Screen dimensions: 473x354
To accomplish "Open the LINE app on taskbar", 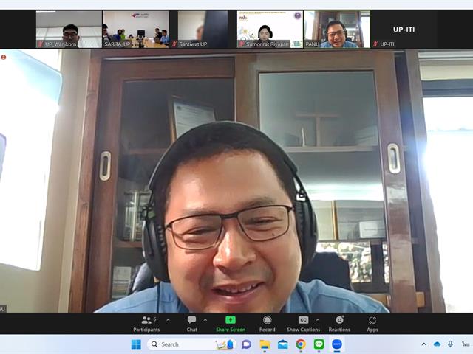I will pyautogui.click(x=319, y=344).
